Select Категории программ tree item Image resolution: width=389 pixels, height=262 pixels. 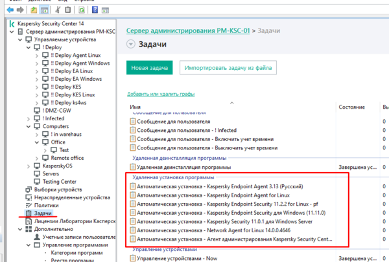click(x=77, y=253)
